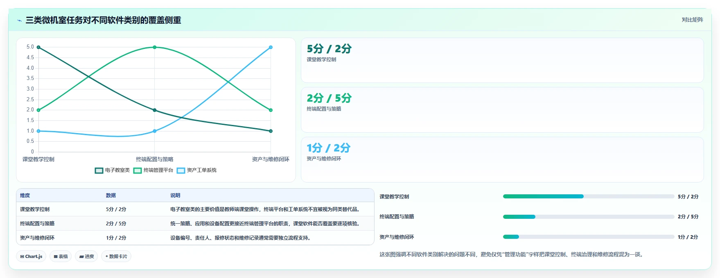Image resolution: width=720 pixels, height=278 pixels.
Task: Open the 5分 / 2分 stat card
Action: pos(502,60)
